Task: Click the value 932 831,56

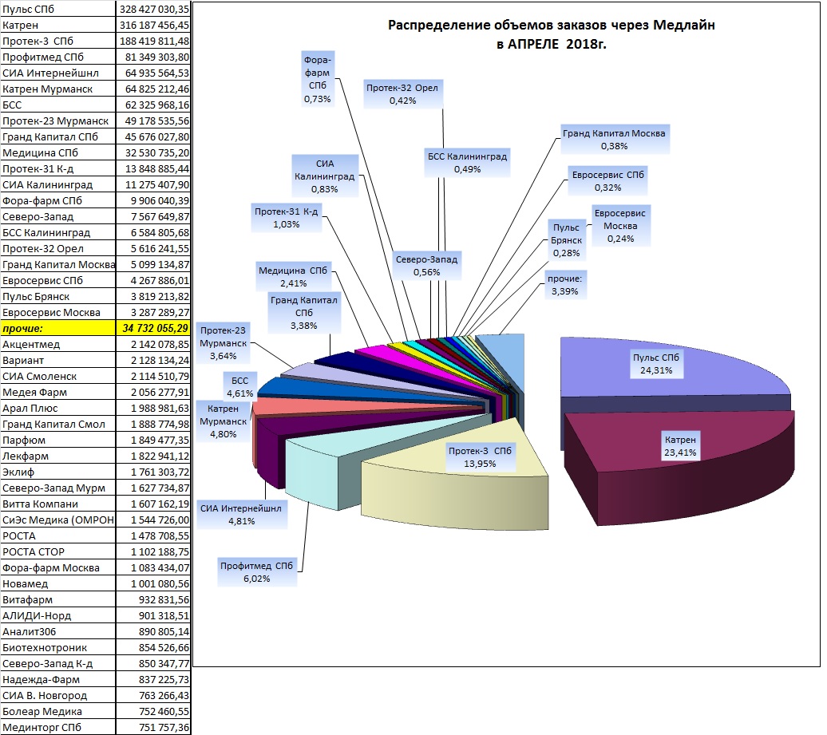Action: click(x=153, y=599)
